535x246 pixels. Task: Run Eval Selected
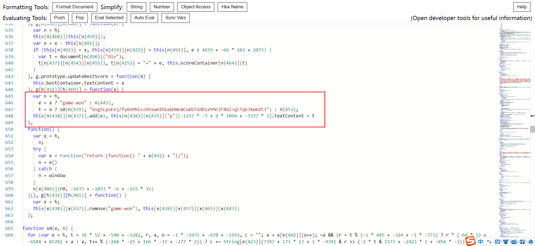(109, 18)
